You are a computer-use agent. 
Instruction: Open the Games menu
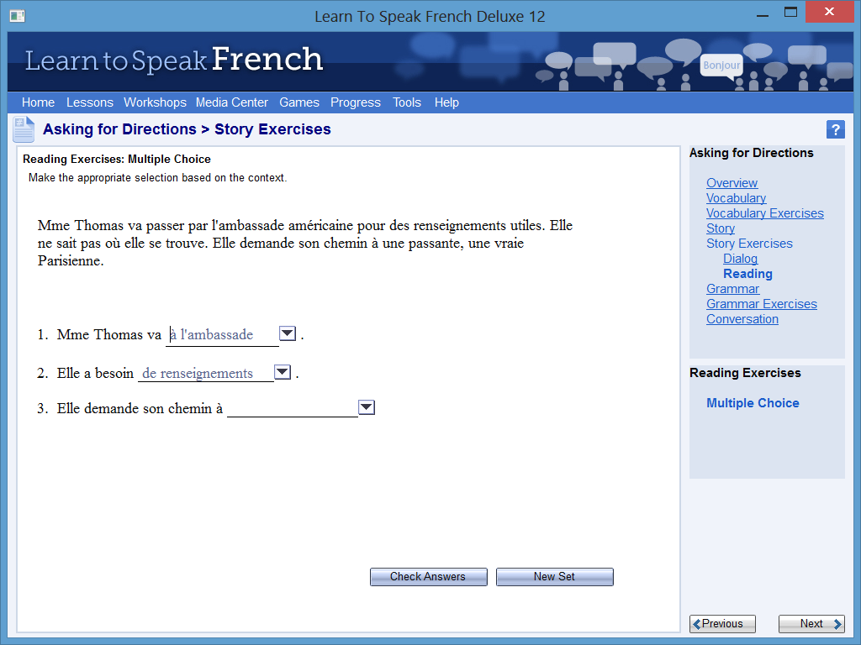tap(299, 102)
